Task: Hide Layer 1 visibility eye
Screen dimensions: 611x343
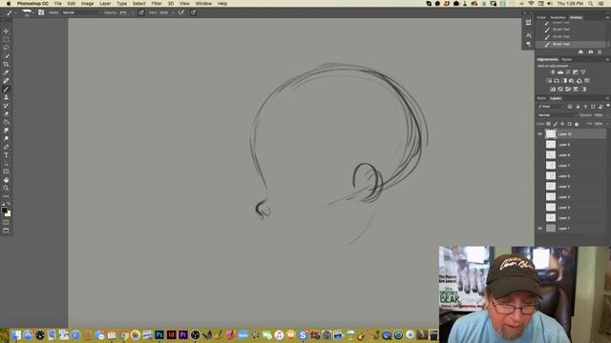Action: 540,229
